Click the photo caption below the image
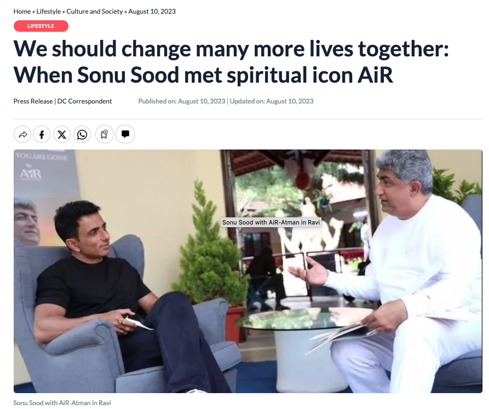This screenshot has width=489, height=409. tap(62, 403)
